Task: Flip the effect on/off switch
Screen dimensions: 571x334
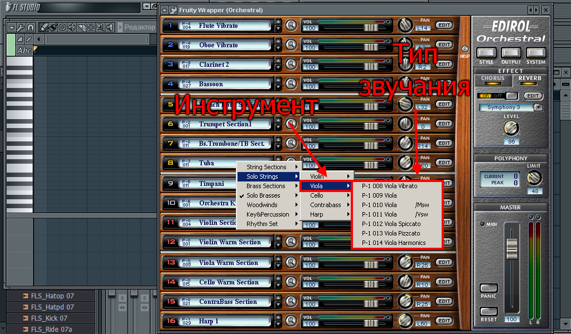Action: (497, 96)
